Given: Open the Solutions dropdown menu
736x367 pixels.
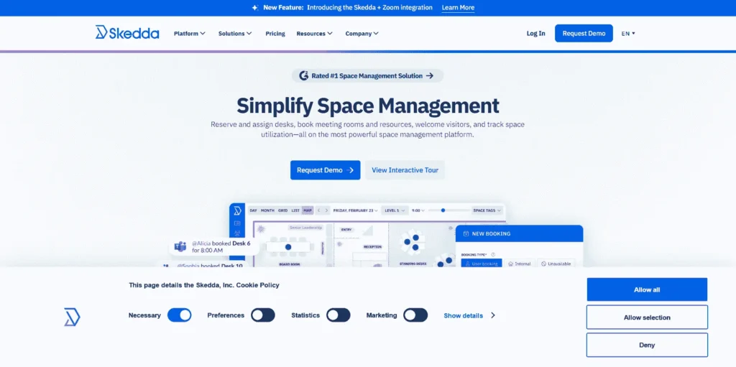Looking at the screenshot, I should tap(235, 34).
